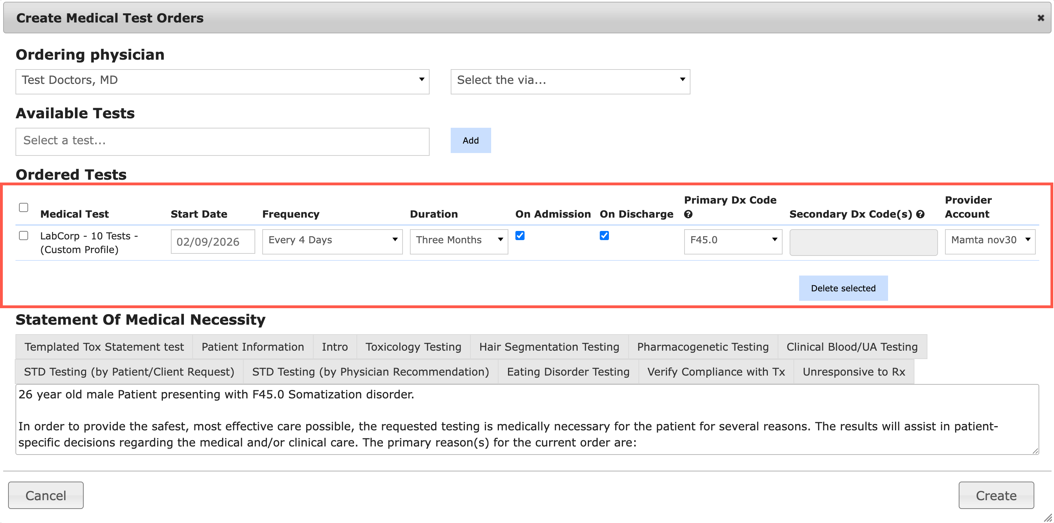Click the Secondary Dx Code(s) help icon

coord(920,214)
